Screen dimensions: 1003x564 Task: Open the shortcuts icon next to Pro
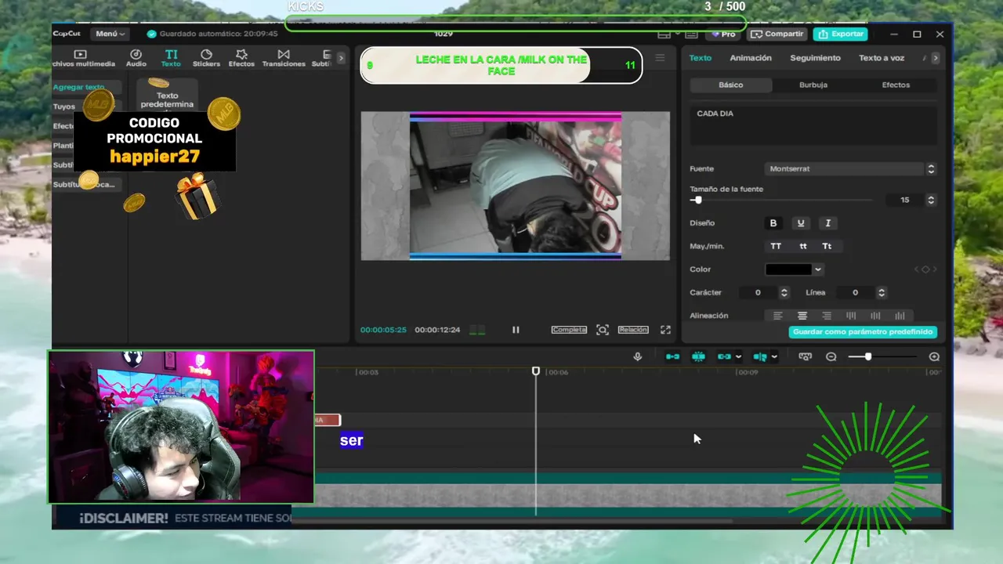coord(691,34)
